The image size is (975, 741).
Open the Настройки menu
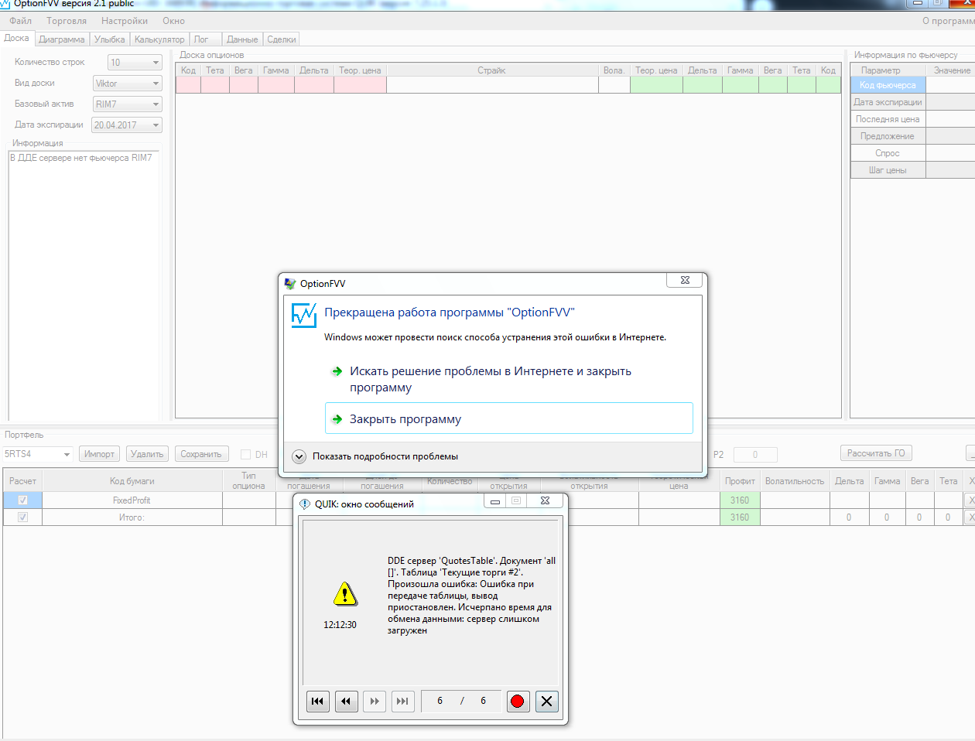(125, 21)
